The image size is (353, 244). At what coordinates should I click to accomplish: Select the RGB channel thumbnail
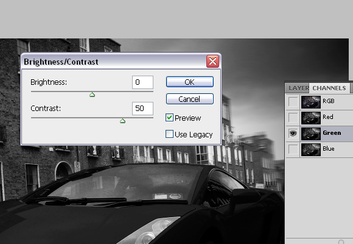pos(310,102)
